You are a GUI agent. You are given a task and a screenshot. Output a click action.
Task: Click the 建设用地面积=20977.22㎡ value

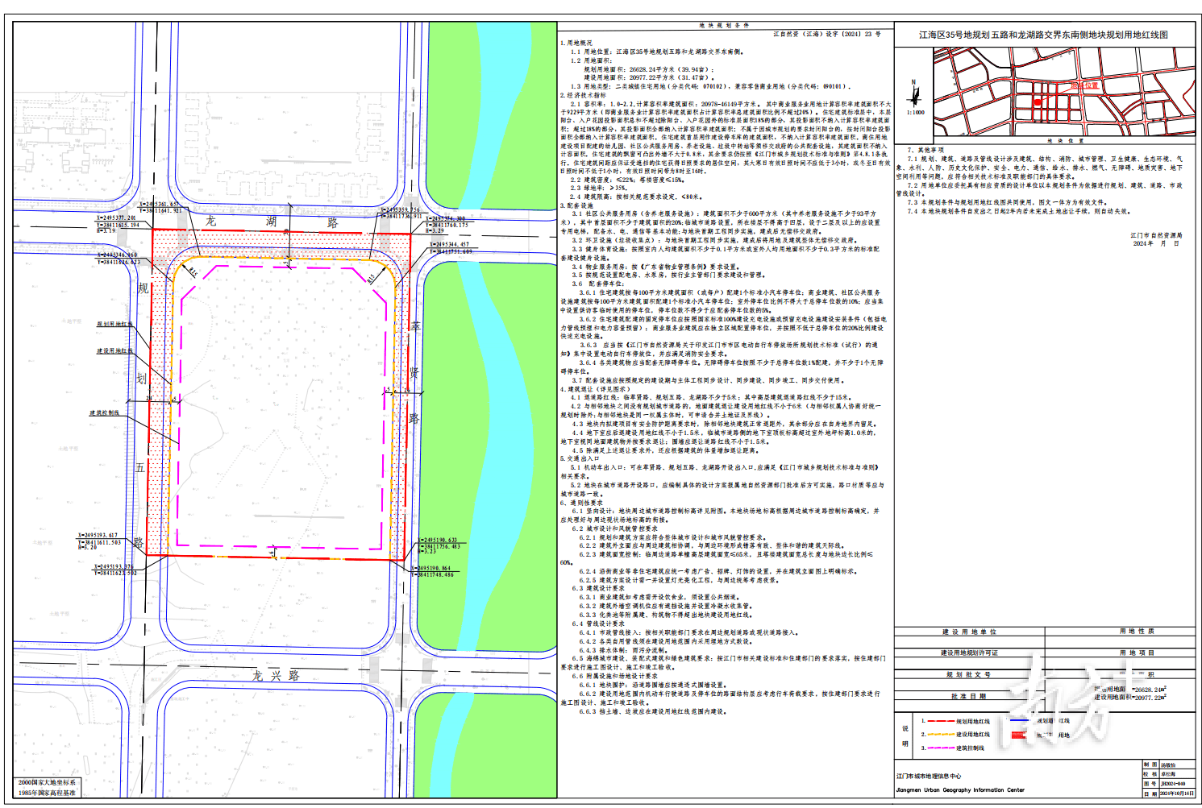[1129, 698]
